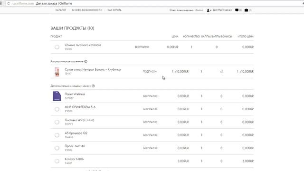
Task: Click placeholder circle icon for Листовка А5 (С3-С6)
Action: (x=57, y=122)
